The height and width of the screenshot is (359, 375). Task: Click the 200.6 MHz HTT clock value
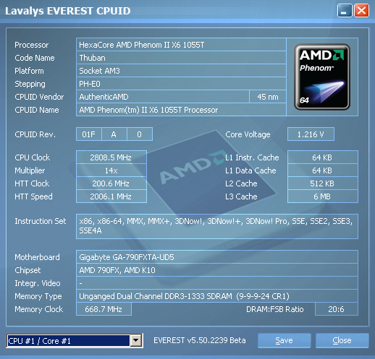point(111,183)
